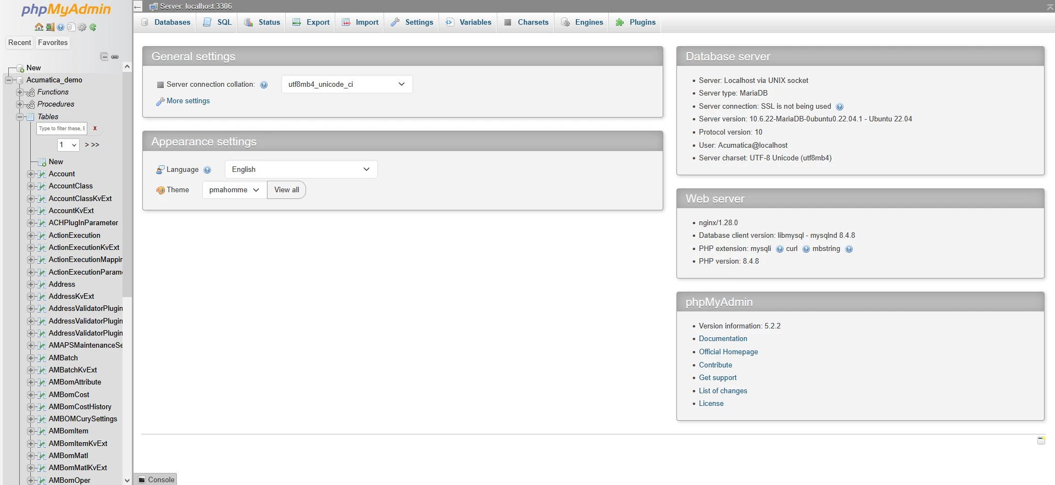Click the AMBomCost table icon in tree
The width and height of the screenshot is (1055, 485).
(42, 395)
